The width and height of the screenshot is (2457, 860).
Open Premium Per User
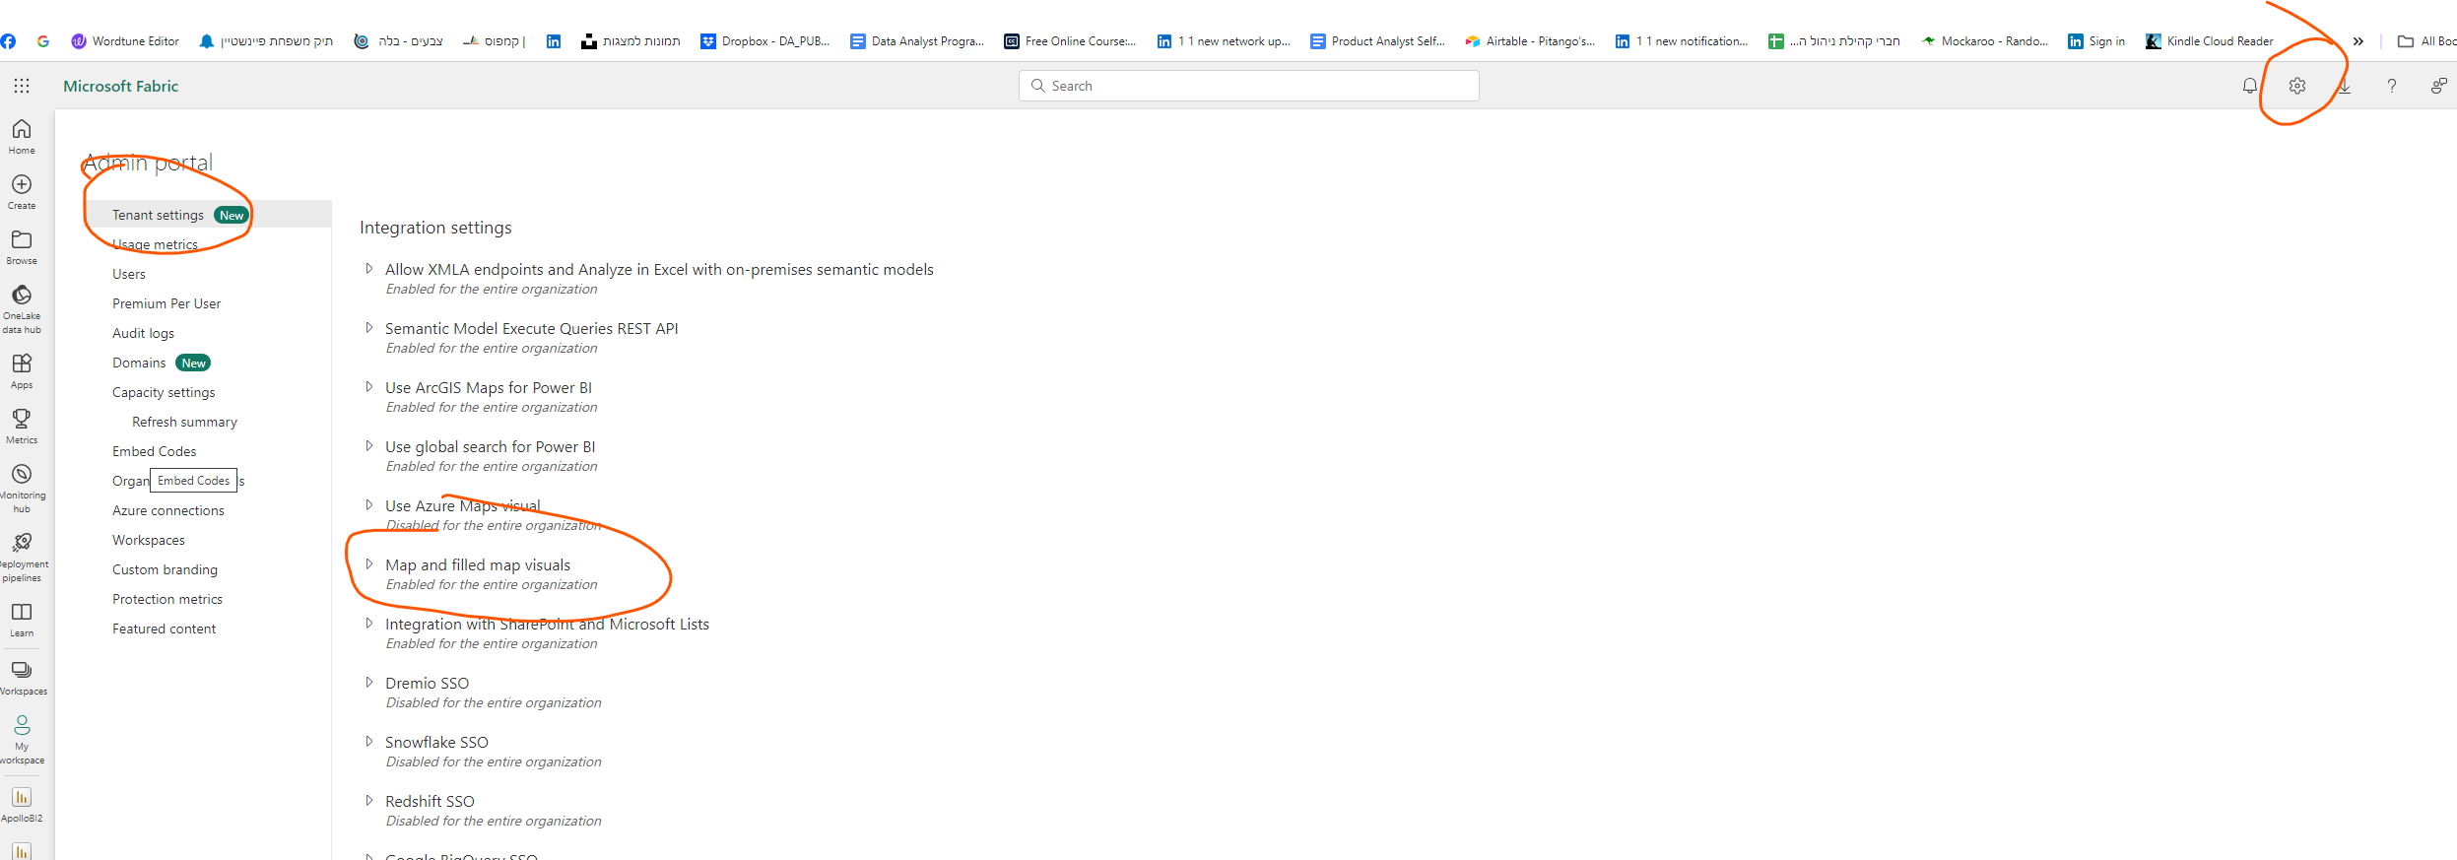click(x=166, y=303)
